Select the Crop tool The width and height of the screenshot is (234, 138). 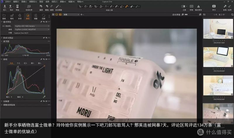96,6
